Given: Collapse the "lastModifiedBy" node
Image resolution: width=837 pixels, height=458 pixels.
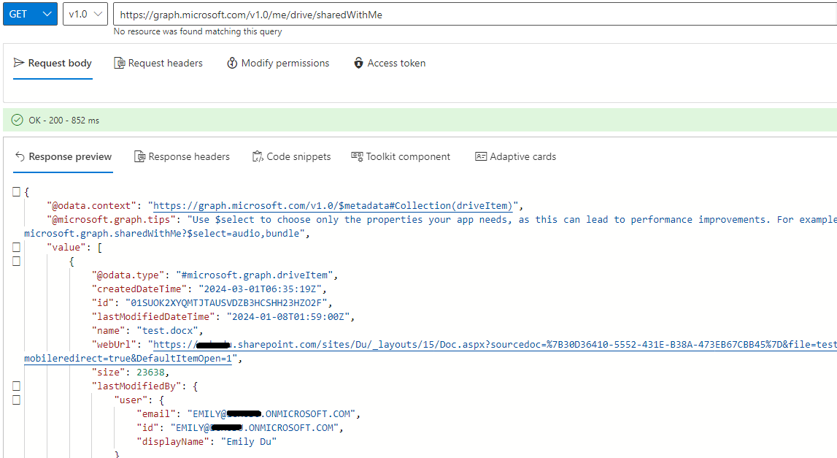Looking at the screenshot, I should (x=17, y=386).
